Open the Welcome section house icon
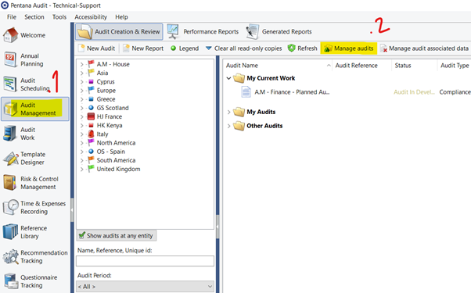The height and width of the screenshot is (293, 471). tap(10, 35)
